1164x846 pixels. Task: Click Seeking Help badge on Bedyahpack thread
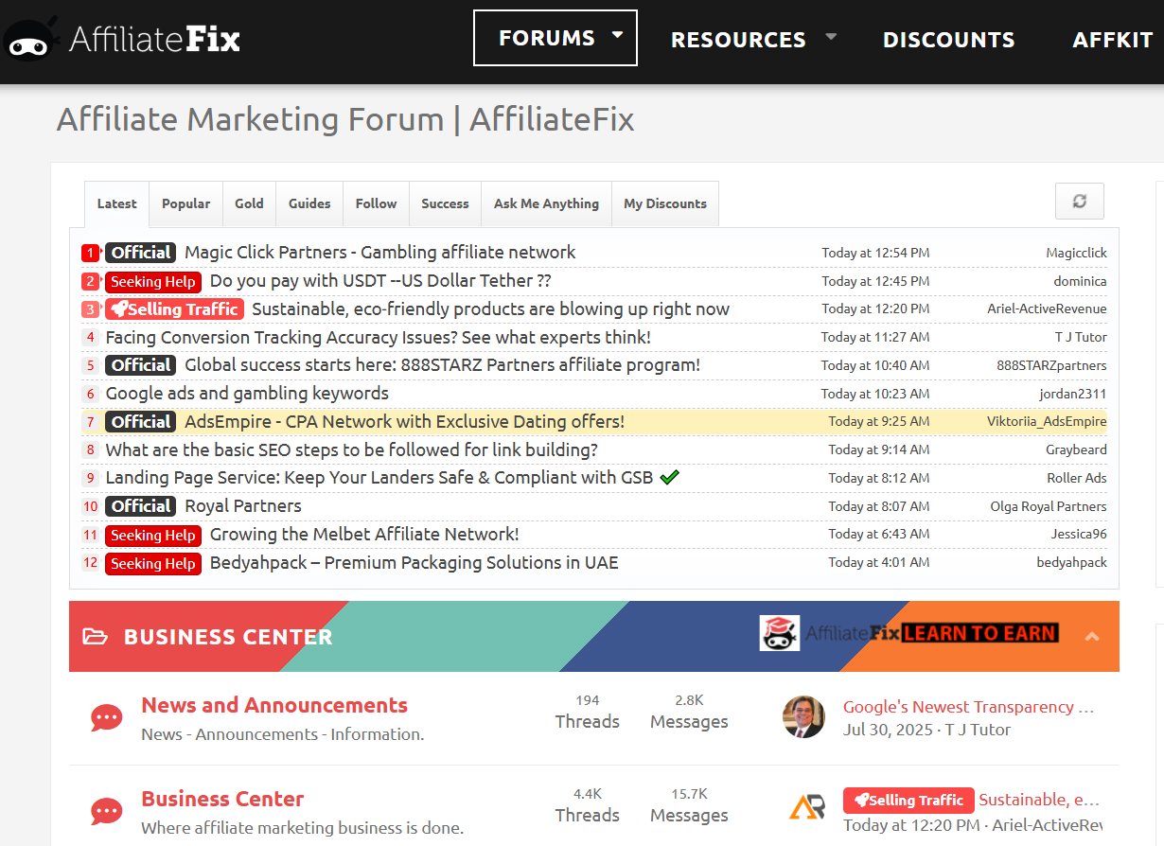coord(152,563)
